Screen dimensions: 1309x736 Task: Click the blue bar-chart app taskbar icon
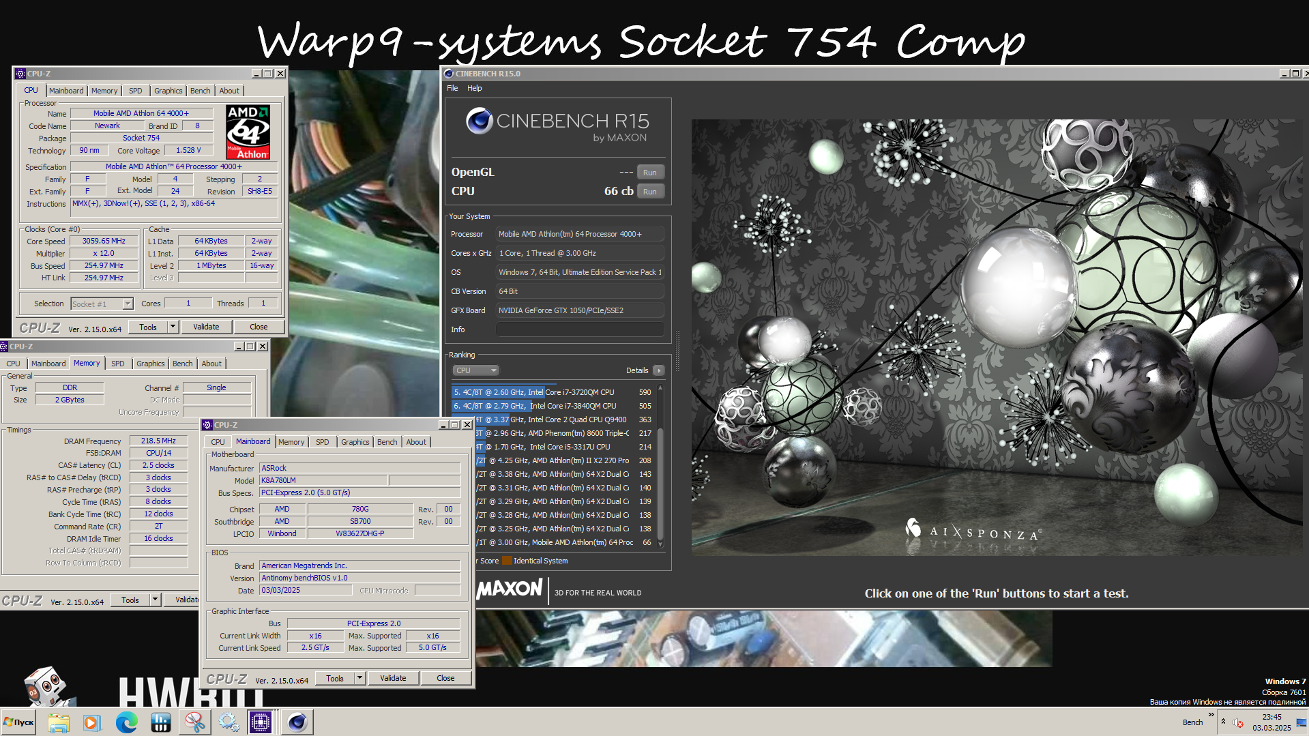pyautogui.click(x=161, y=722)
